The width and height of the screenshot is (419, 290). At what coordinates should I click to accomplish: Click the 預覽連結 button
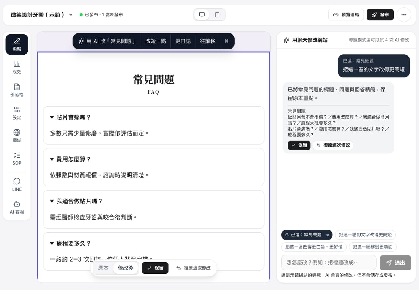346,15
